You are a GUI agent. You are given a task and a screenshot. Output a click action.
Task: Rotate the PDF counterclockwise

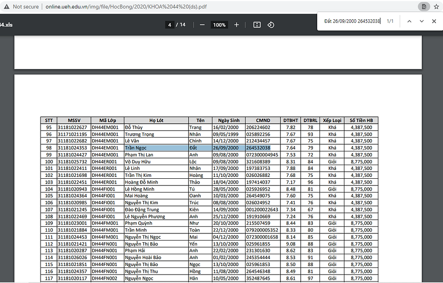click(x=271, y=25)
